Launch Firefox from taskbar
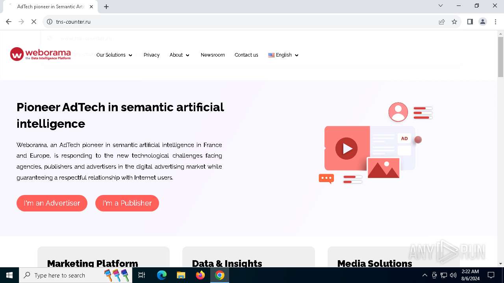Screen dimensions: 504x283 coord(200,275)
